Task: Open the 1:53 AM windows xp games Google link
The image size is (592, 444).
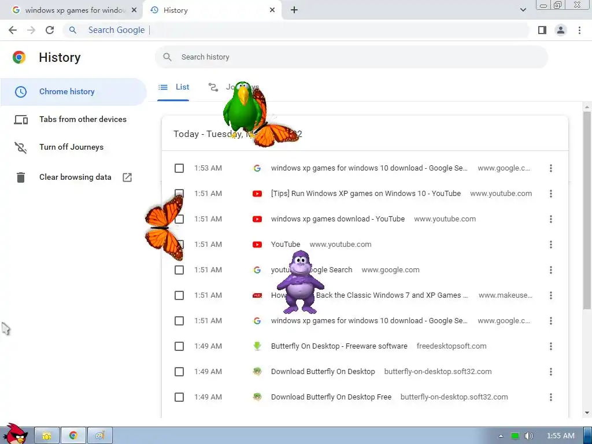Action: point(369,168)
